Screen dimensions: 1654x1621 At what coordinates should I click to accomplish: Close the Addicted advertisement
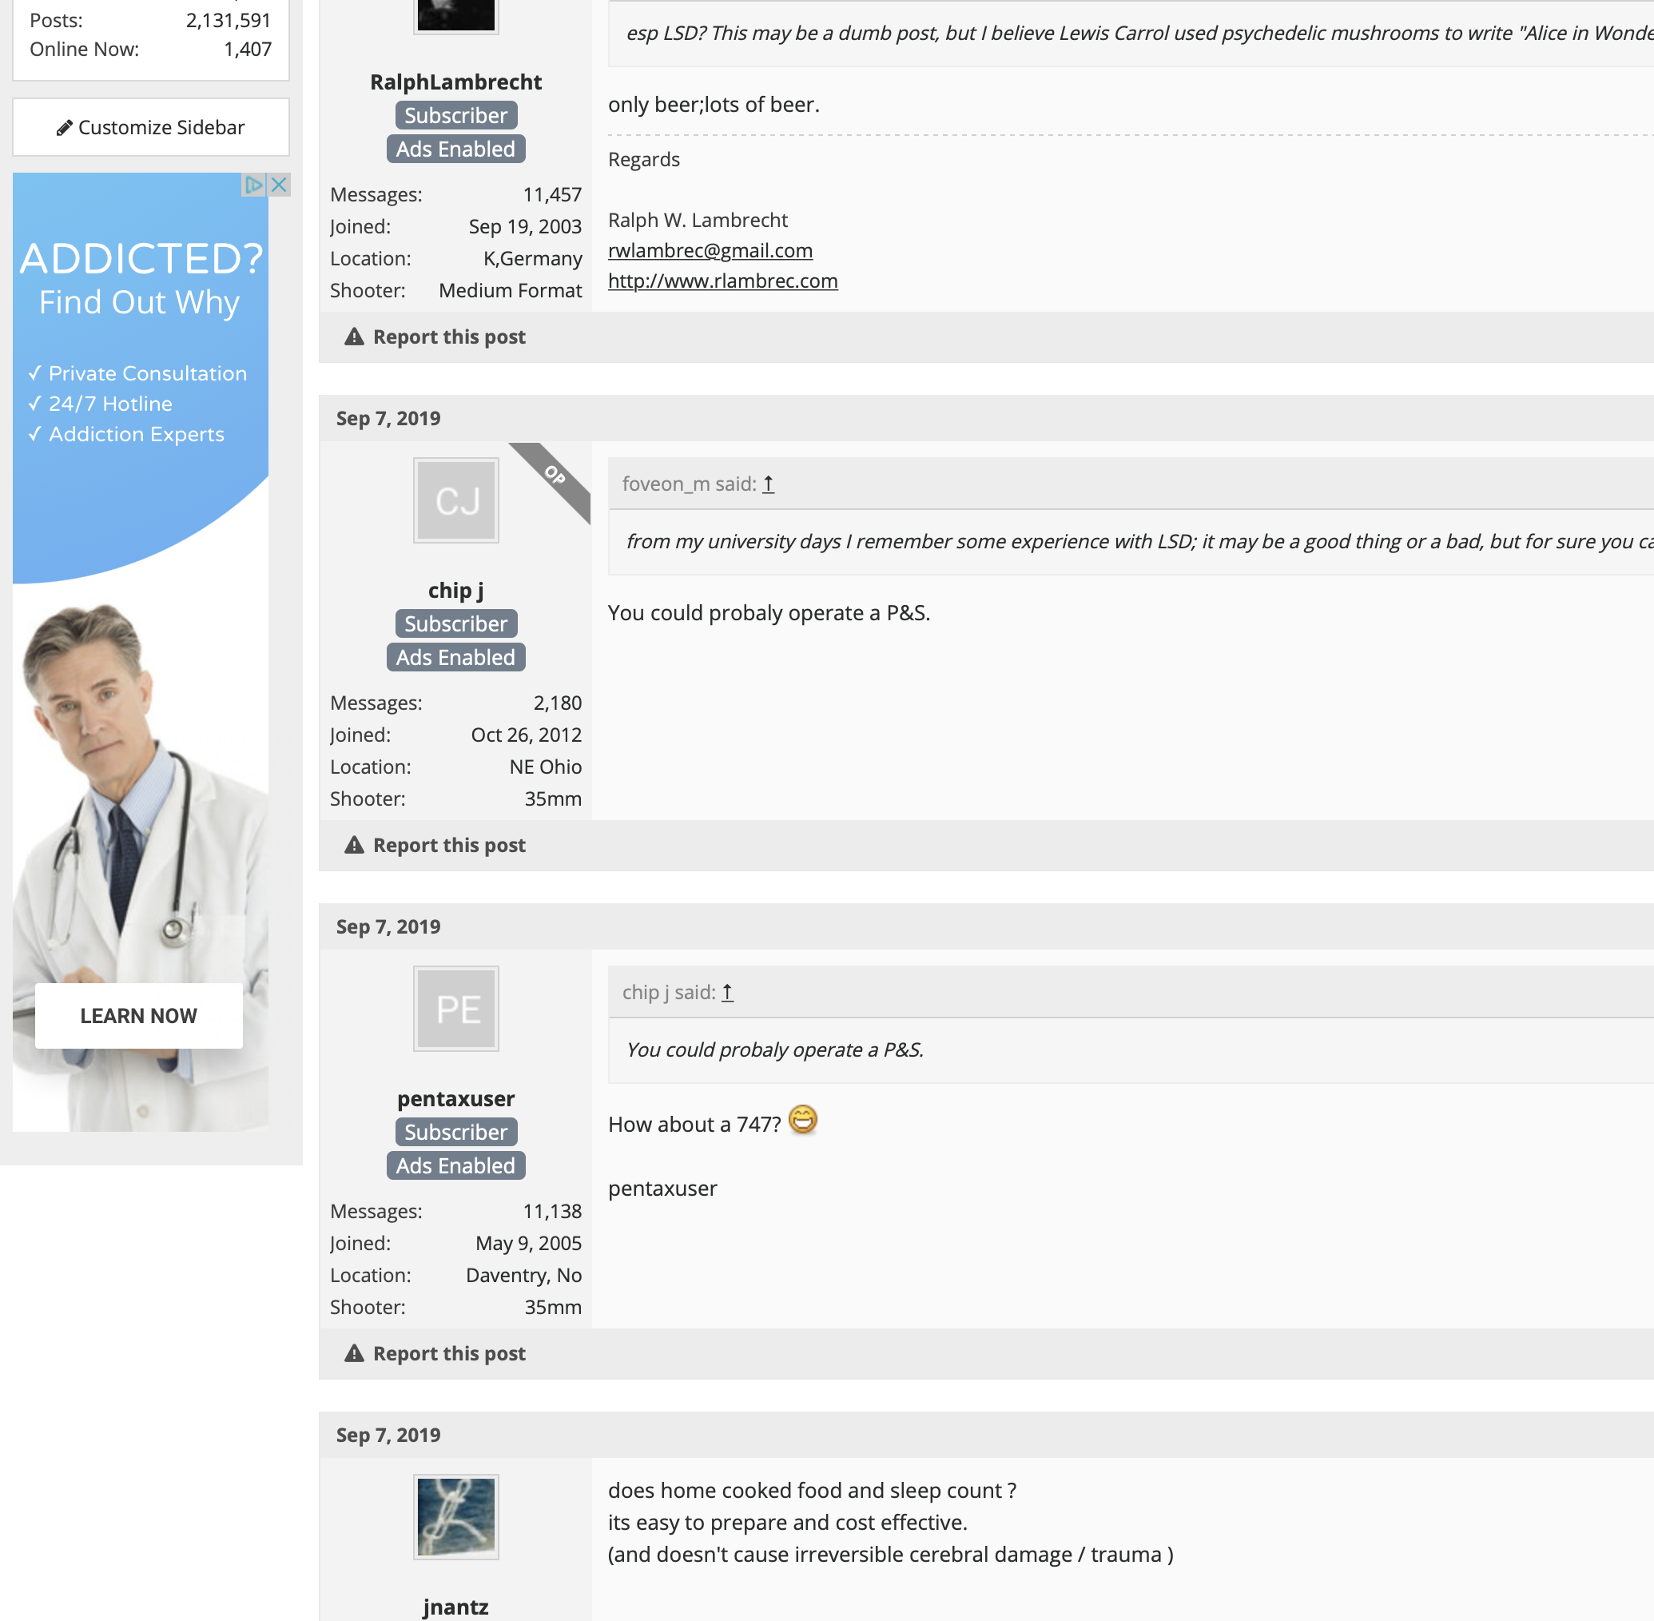[x=278, y=185]
